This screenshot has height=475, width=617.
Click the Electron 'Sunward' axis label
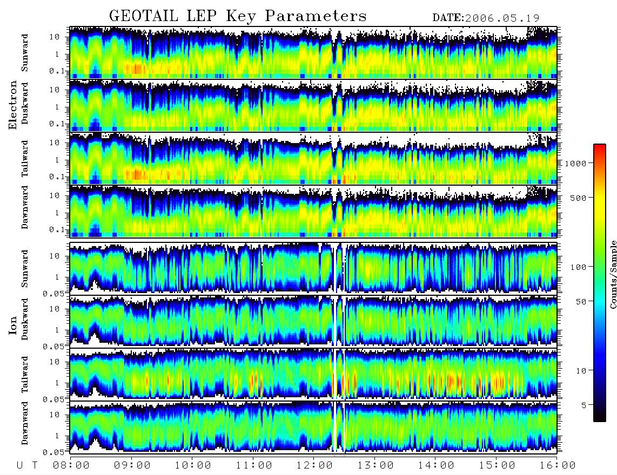25,52
